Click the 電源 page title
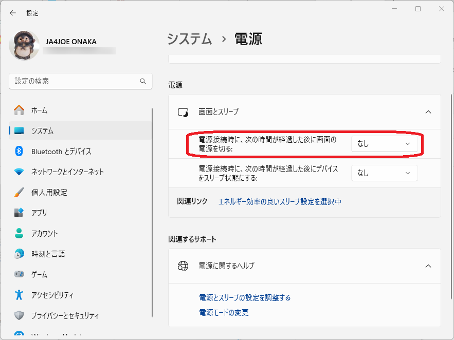Viewport: 454px width, 340px height. point(248,39)
